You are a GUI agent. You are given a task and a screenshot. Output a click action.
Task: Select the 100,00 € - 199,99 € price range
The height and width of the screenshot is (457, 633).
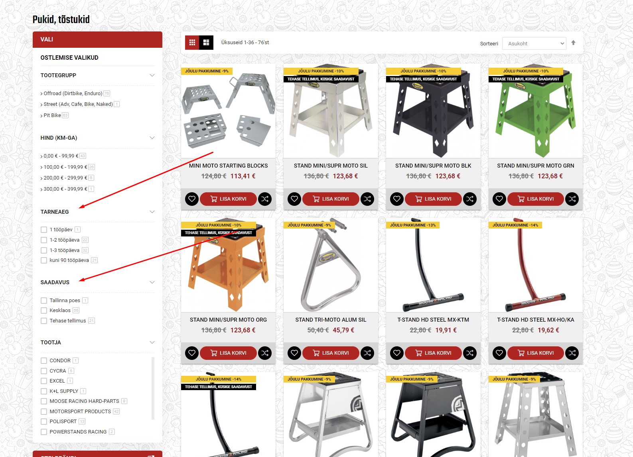point(65,167)
